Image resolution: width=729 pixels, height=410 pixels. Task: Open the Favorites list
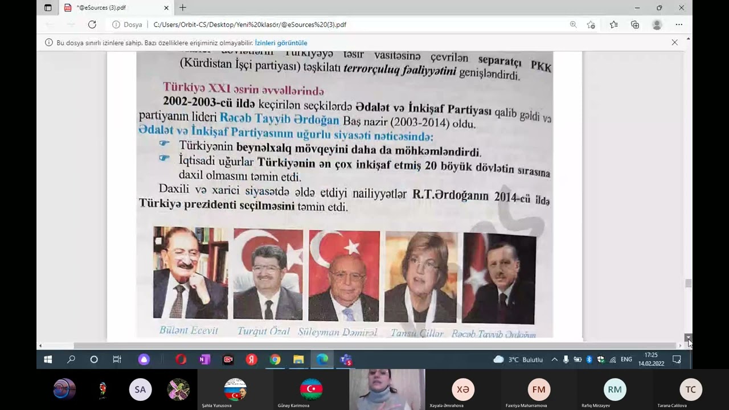click(613, 24)
